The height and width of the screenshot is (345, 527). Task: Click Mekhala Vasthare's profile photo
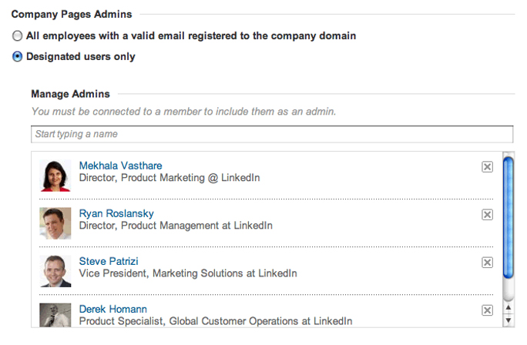tap(55, 176)
